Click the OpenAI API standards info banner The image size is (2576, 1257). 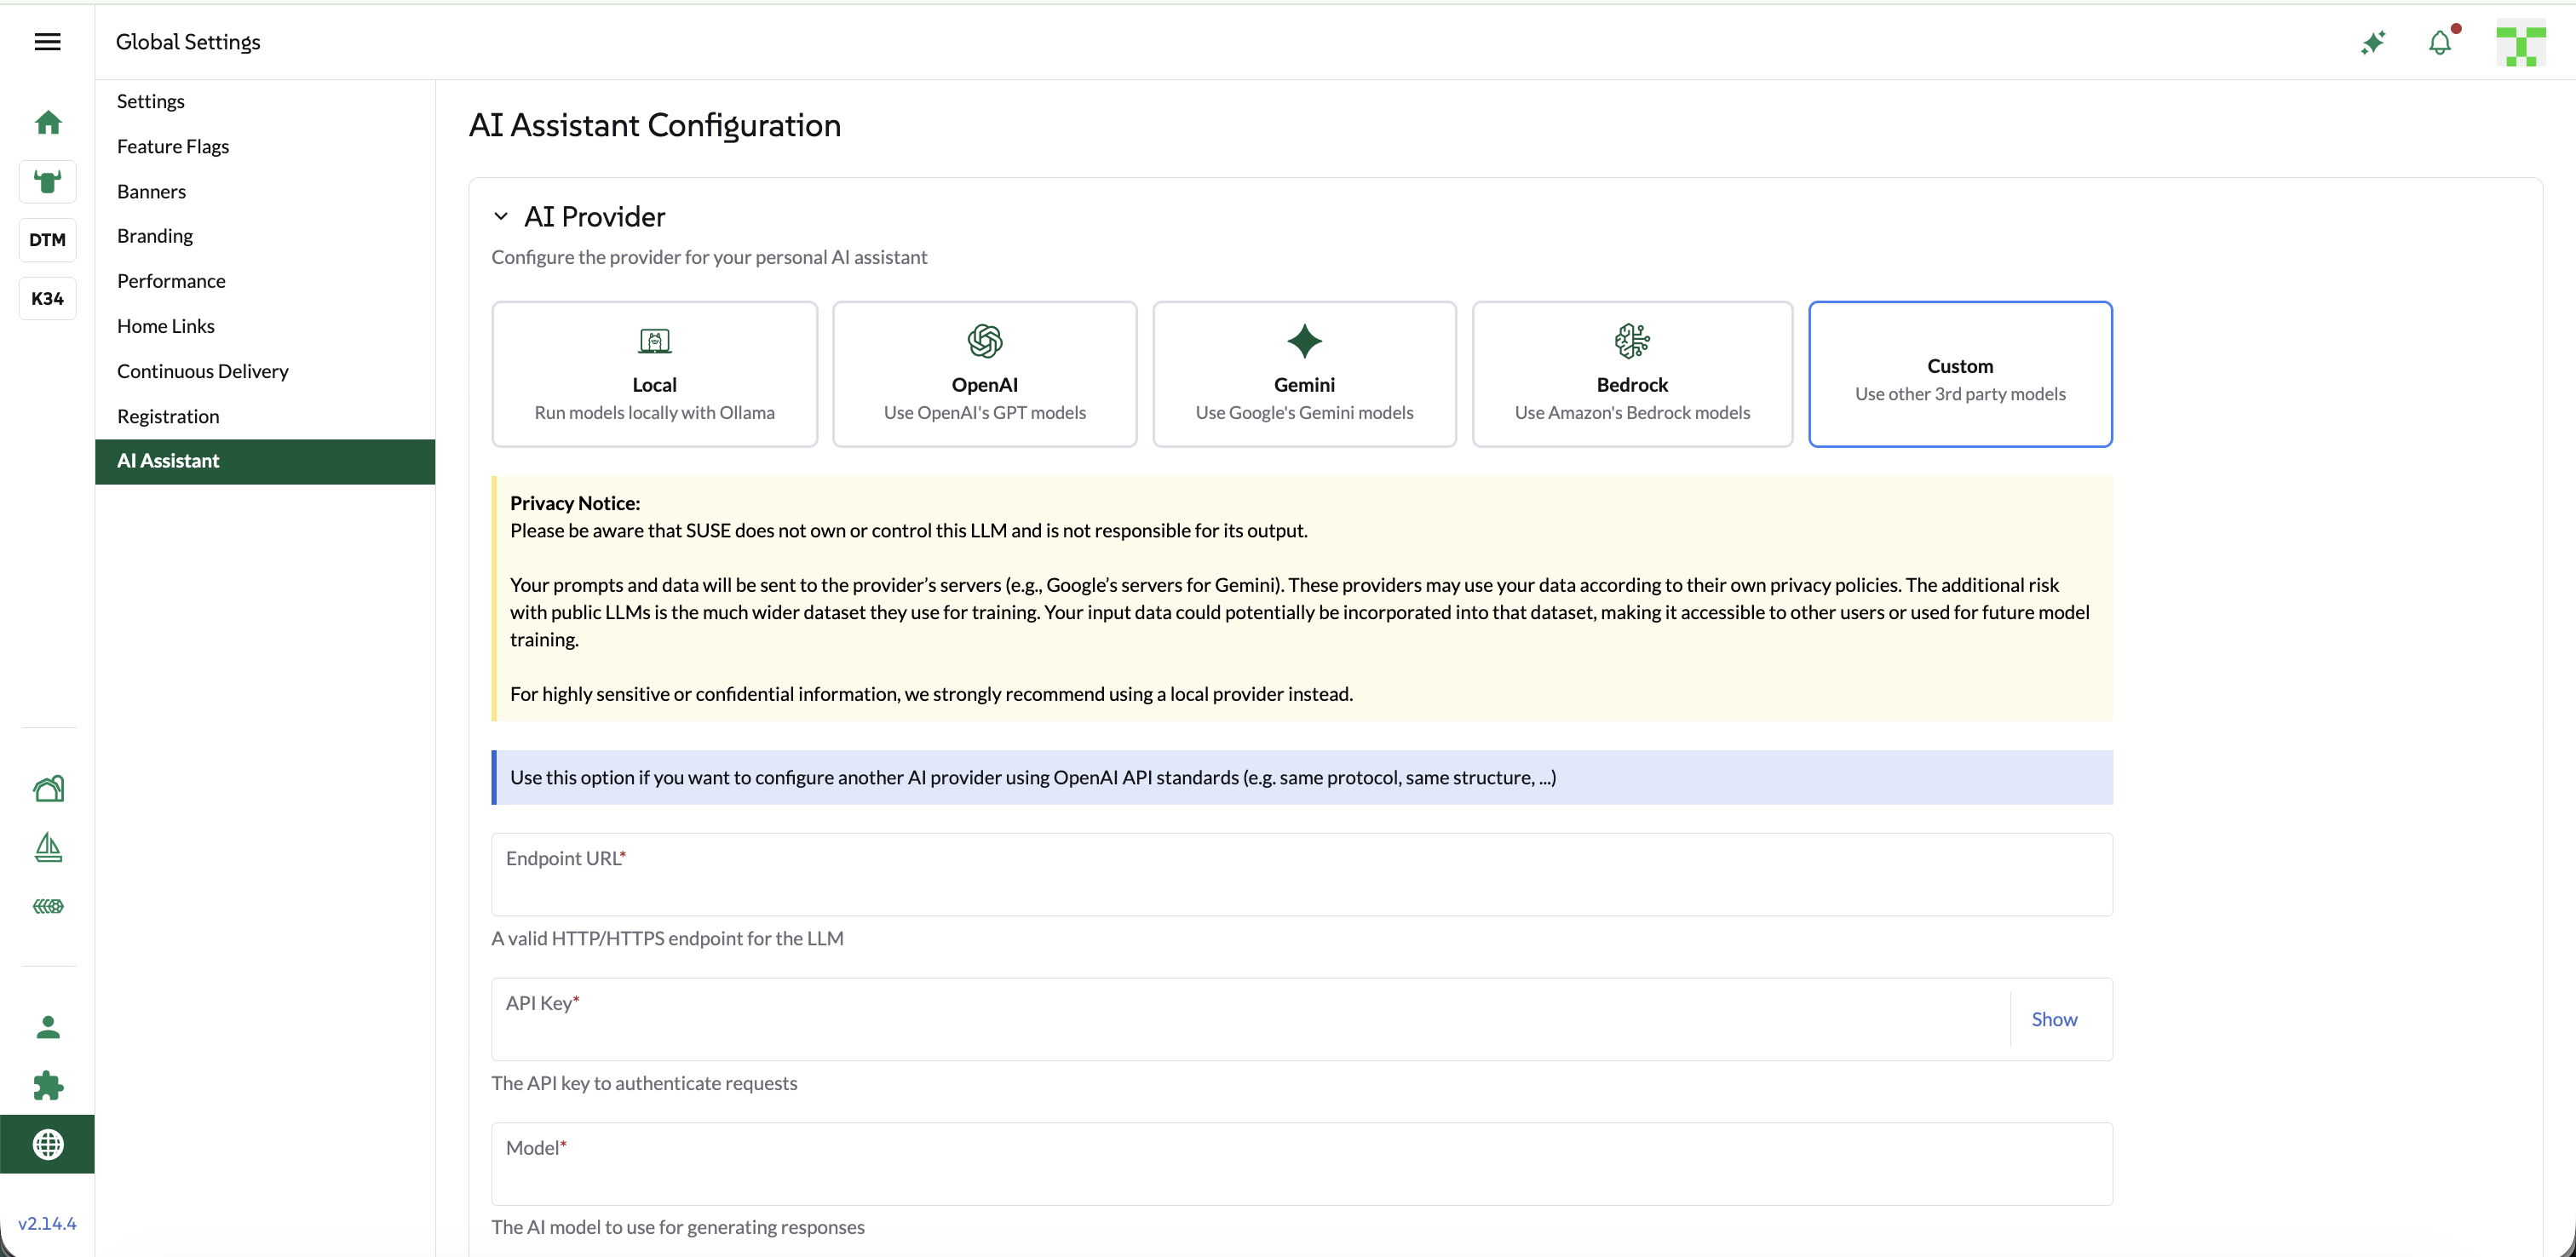coord(1302,777)
